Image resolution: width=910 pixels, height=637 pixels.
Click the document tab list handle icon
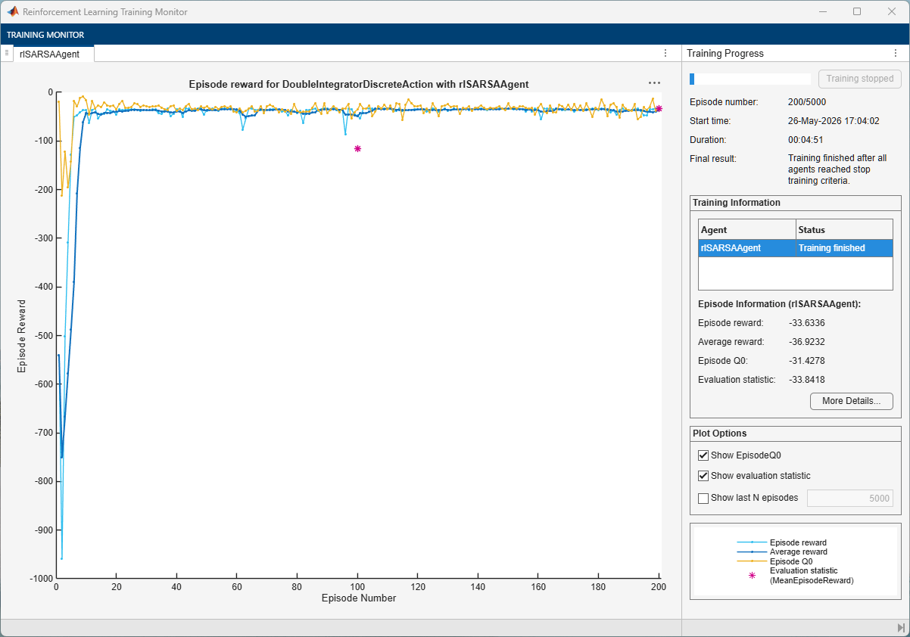[6, 53]
